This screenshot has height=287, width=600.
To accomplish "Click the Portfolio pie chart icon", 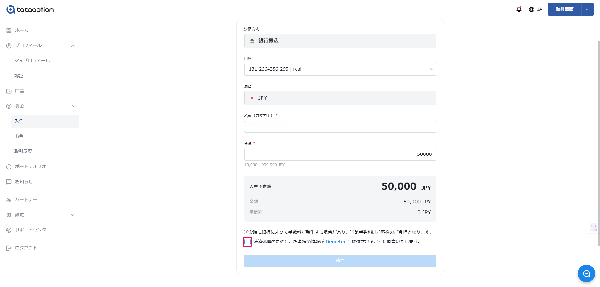I will coord(9,167).
